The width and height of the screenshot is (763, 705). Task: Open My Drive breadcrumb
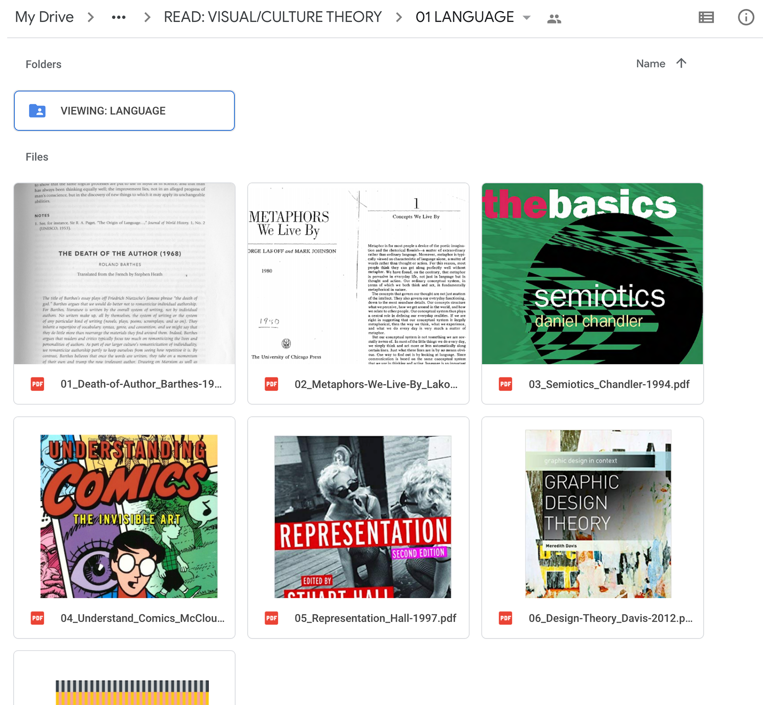tap(44, 17)
